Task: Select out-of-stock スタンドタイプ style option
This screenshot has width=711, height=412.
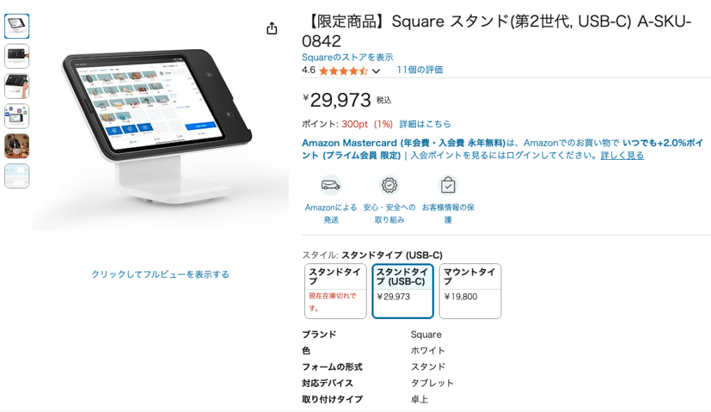Action: pyautogui.click(x=335, y=291)
